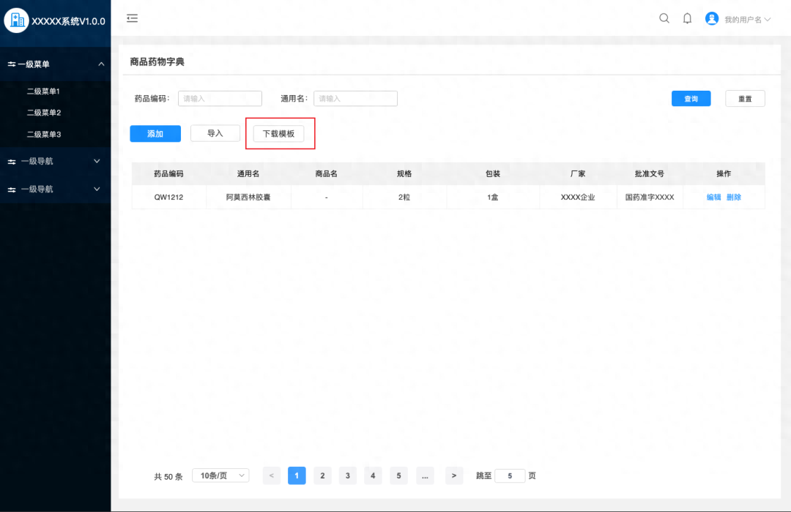Open the 一级菜单 menu item
Screen dimensions: 791x512
pyautogui.click(x=56, y=64)
